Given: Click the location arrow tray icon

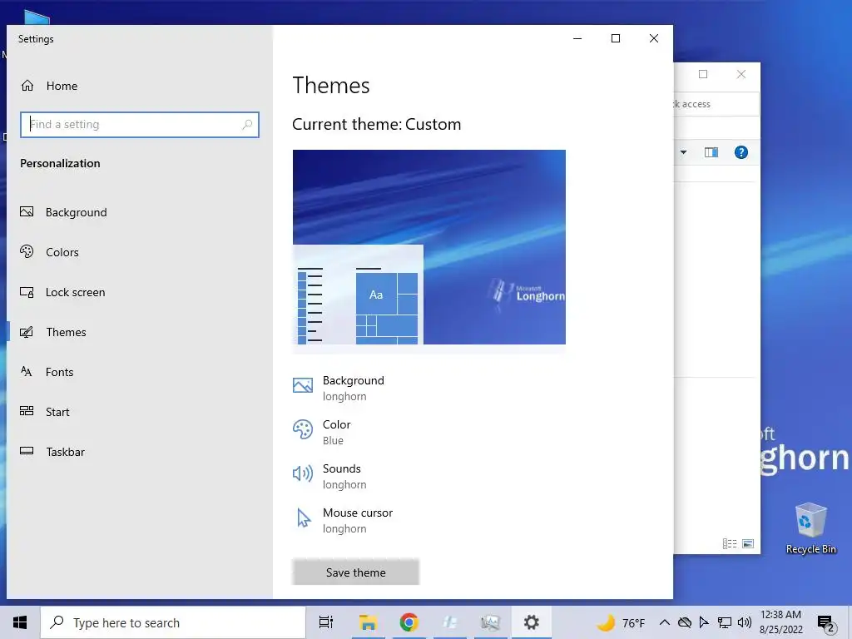Looking at the screenshot, I should (704, 622).
